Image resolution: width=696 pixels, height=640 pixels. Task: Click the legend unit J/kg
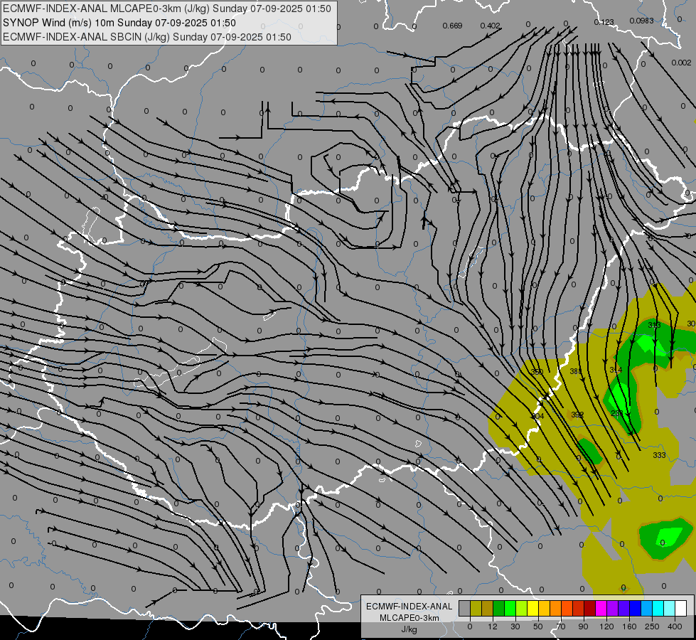pos(409,629)
